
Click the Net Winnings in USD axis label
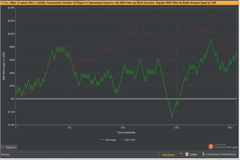pos(4,66)
